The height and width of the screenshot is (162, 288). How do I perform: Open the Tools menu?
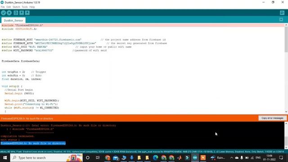(x=25, y=7)
